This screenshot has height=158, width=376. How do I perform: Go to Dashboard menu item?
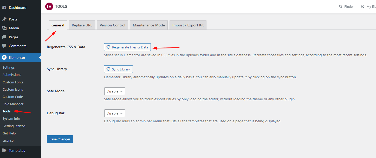coord(21,8)
